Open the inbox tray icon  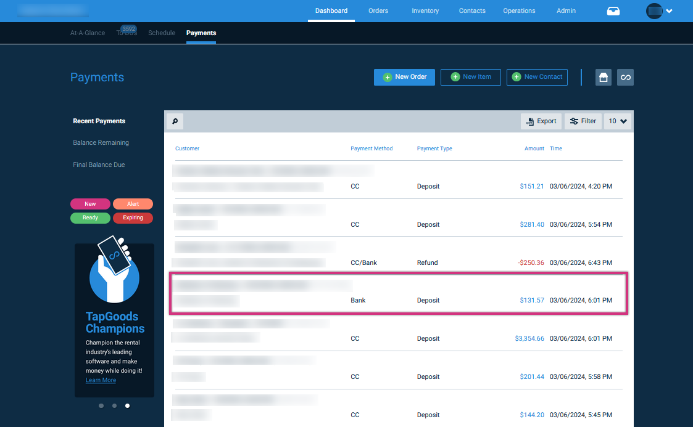[613, 11]
